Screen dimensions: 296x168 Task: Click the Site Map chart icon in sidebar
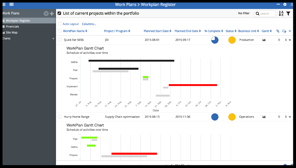3,32
